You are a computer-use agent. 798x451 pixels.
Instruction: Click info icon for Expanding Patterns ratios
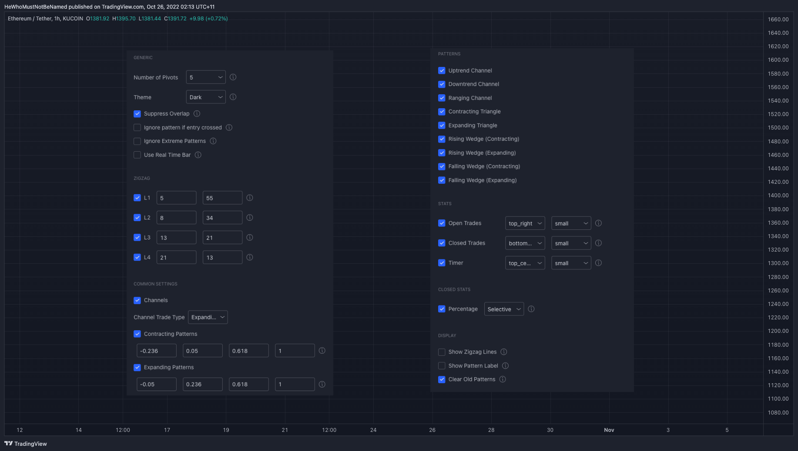tap(322, 384)
